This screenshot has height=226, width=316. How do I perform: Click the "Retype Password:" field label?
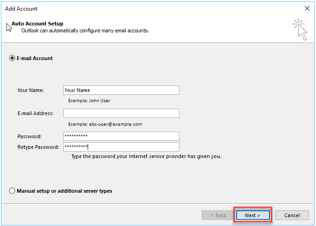pos(38,147)
